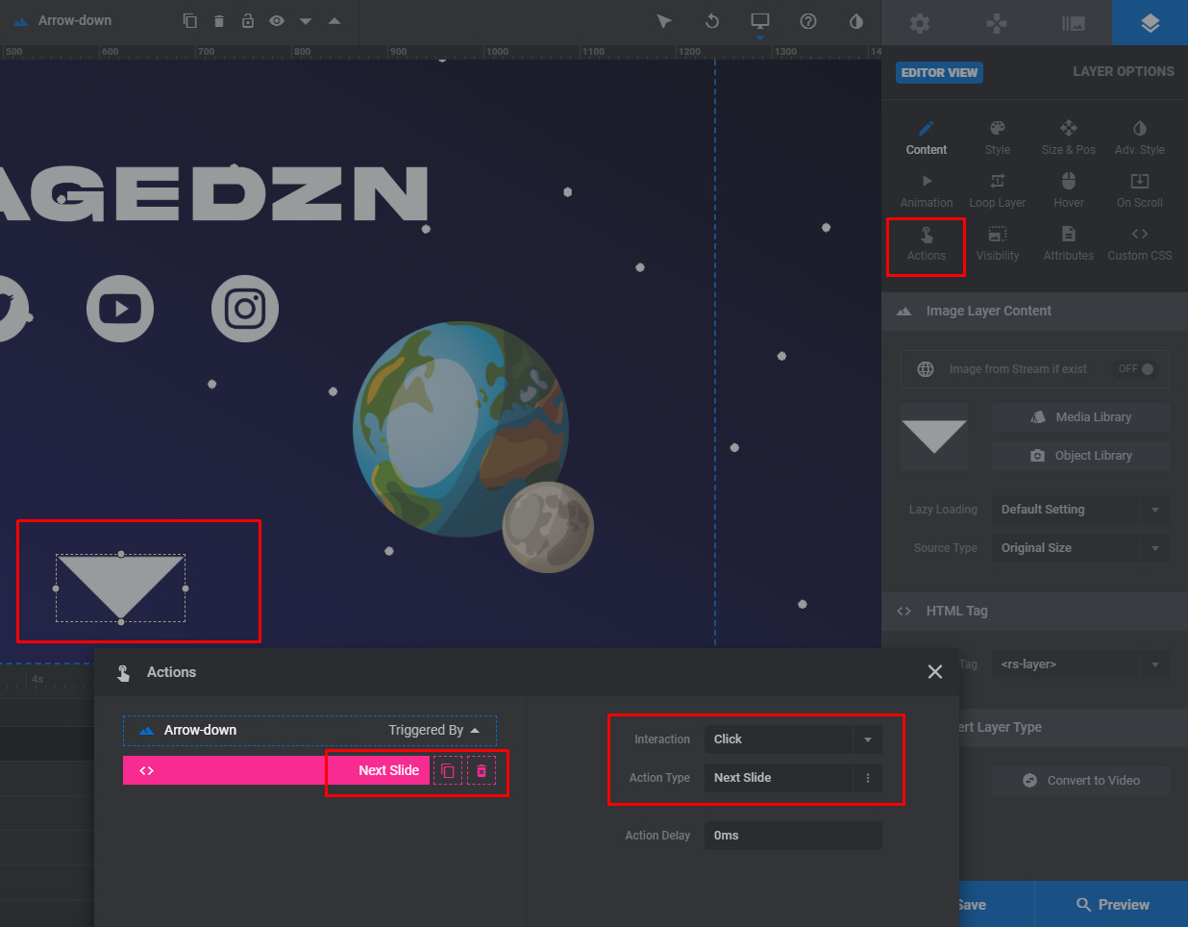Screen dimensions: 1188x927
Task: Duplicate the Next Slide action
Action: tap(448, 771)
